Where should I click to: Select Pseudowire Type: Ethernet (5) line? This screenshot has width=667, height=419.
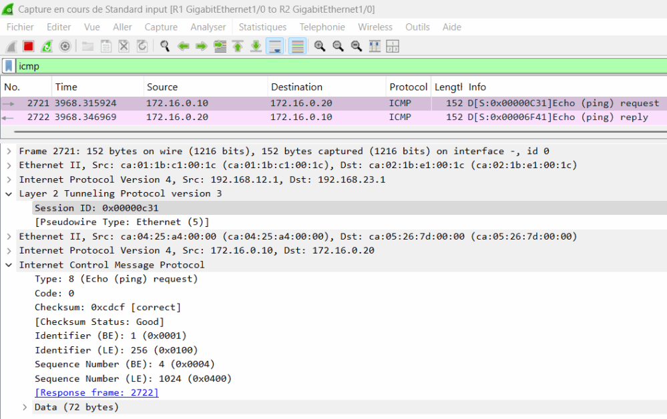(x=122, y=222)
